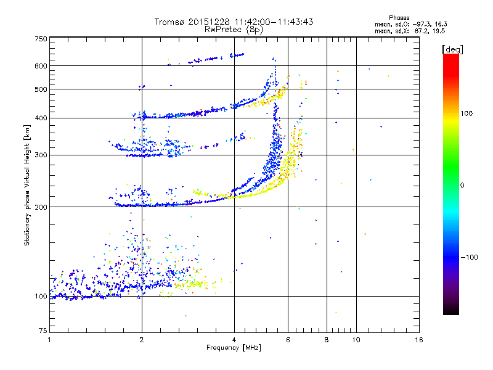Screen dimensions: 493x370
Task: Click the y-axis tick label '200'
Action: [41, 207]
